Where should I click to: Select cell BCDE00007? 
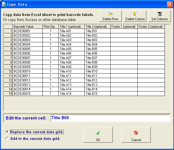coord(28,58)
